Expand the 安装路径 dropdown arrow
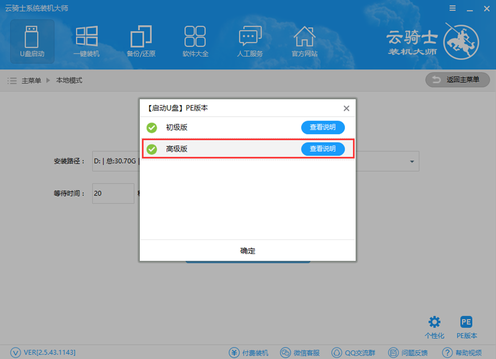Image resolution: width=496 pixels, height=359 pixels. click(x=412, y=161)
